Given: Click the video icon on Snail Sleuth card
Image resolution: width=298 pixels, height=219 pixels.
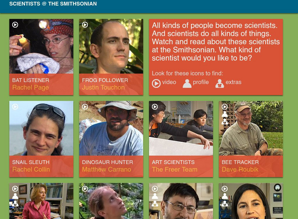Looking at the screenshot, I should [15, 107].
